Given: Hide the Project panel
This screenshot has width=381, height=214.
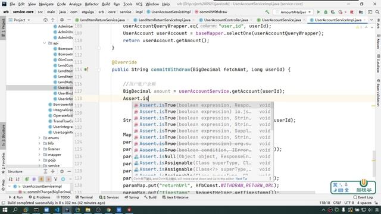Looking at the screenshot, I should pos(69,20).
